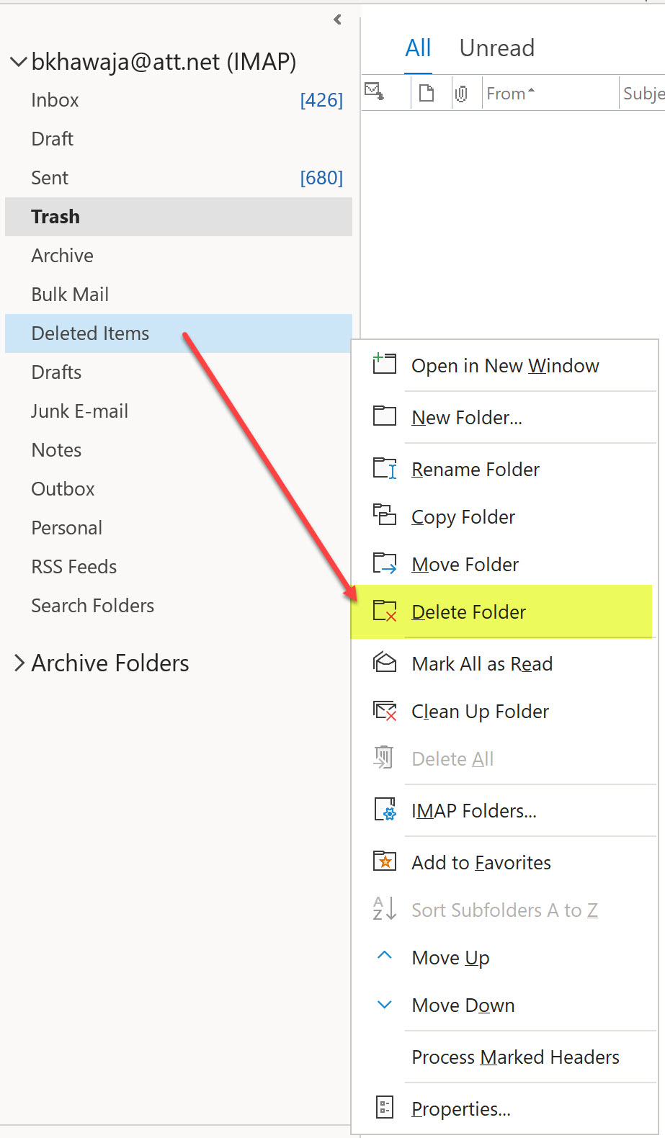665x1138 pixels.
Task: Expand the Archive Folders group
Action: click(19, 663)
